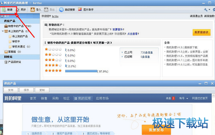Click the 供应产品 sidebar section header

coord(10,21)
